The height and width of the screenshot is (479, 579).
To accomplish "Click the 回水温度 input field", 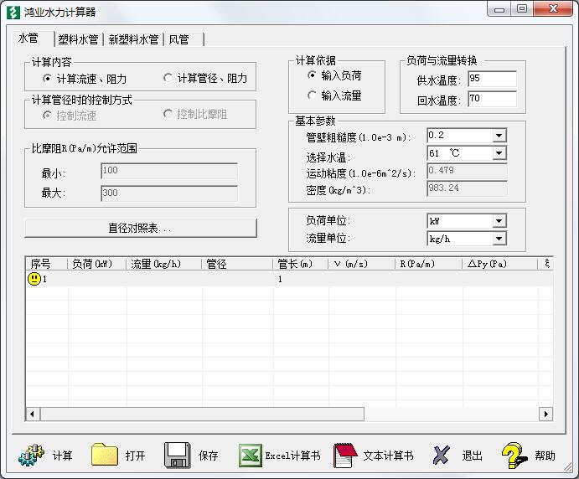I will coord(492,99).
